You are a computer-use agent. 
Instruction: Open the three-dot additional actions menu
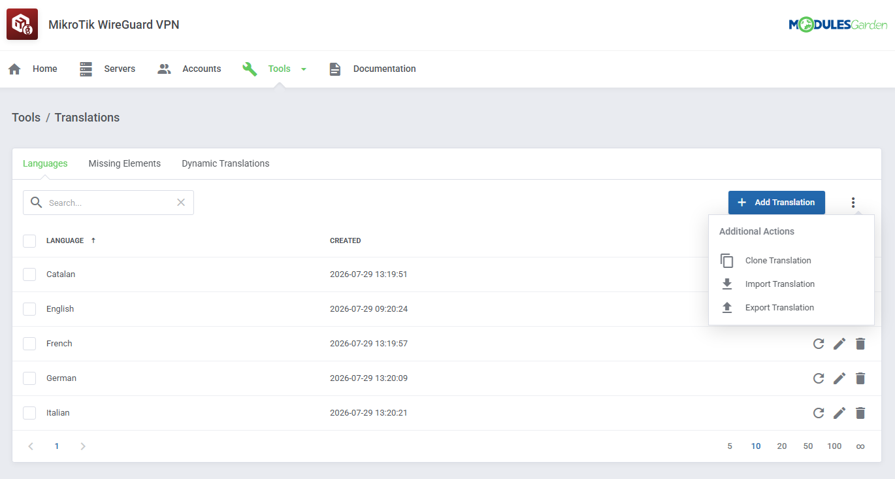tap(853, 203)
